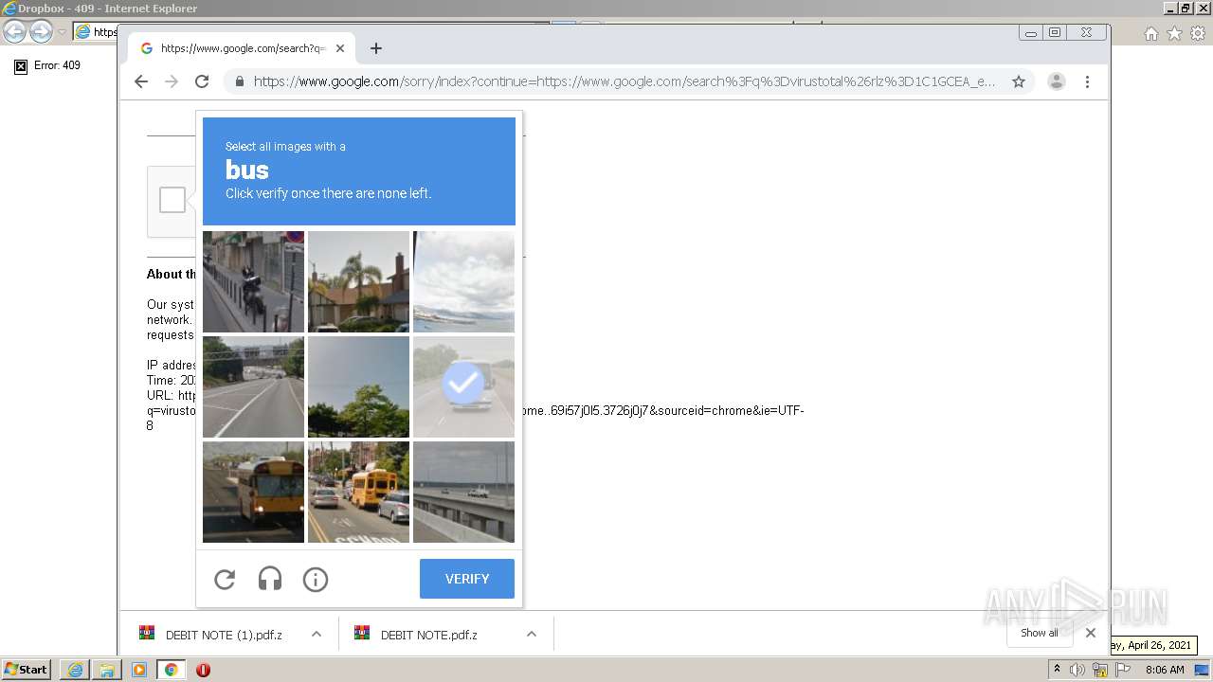Select the yellow school bus close-up tile
The height and width of the screenshot is (682, 1213).
pos(253,492)
